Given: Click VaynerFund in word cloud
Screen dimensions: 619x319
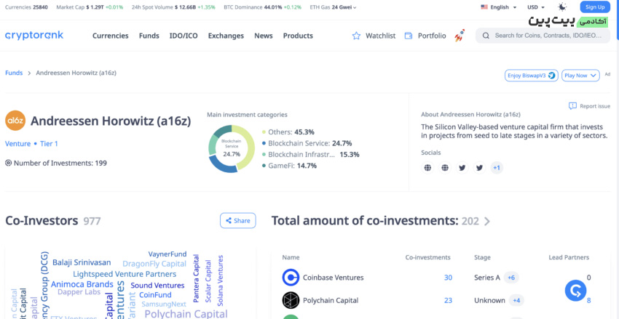Looking at the screenshot, I should (167, 254).
